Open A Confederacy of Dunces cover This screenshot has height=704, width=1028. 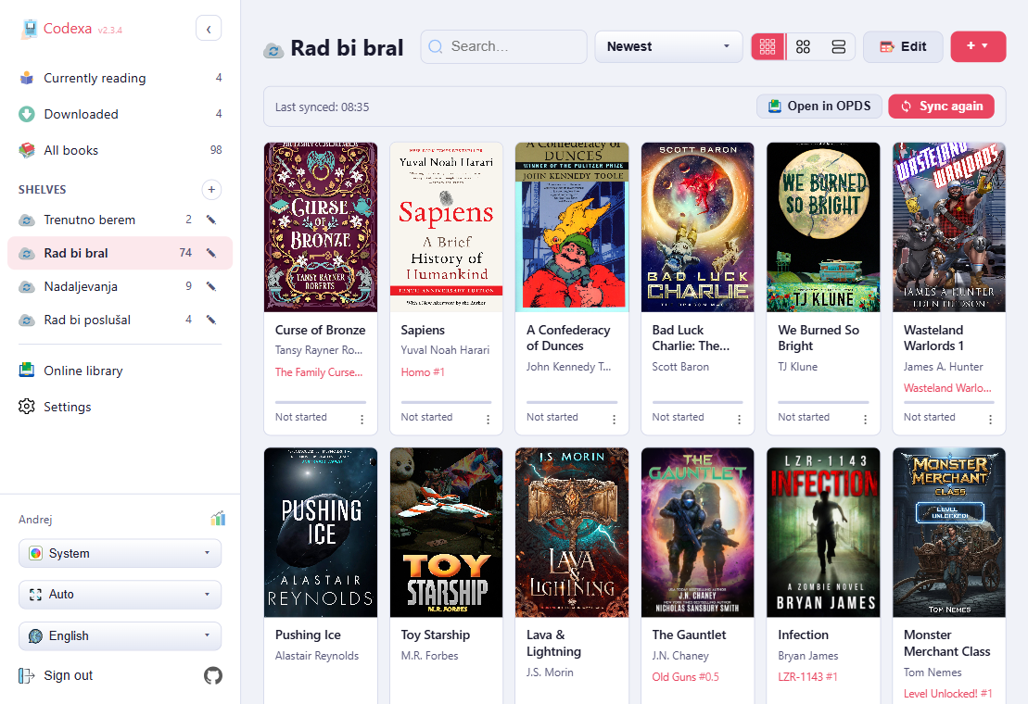click(572, 227)
